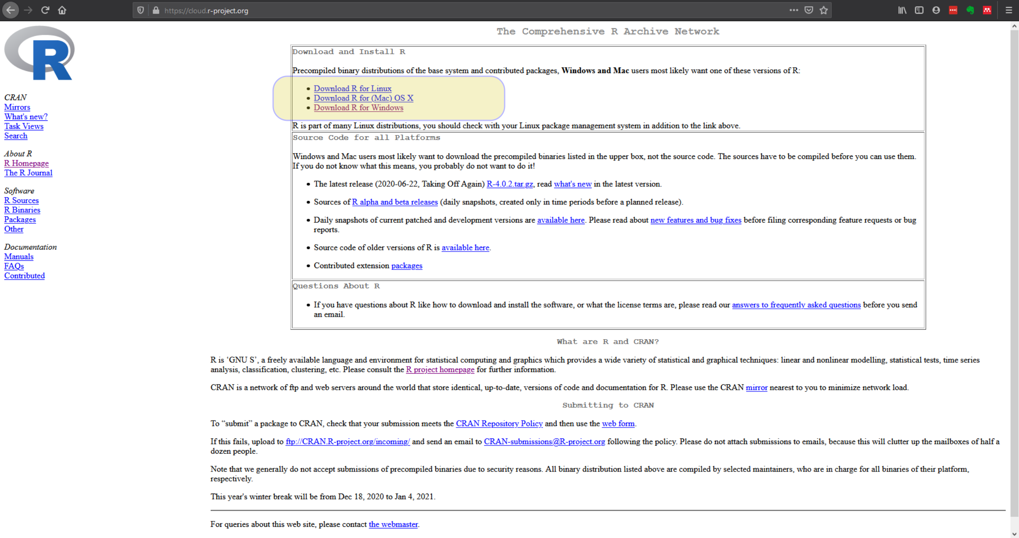The image size is (1019, 538).
Task: Open Other under Software
Action: (14, 229)
